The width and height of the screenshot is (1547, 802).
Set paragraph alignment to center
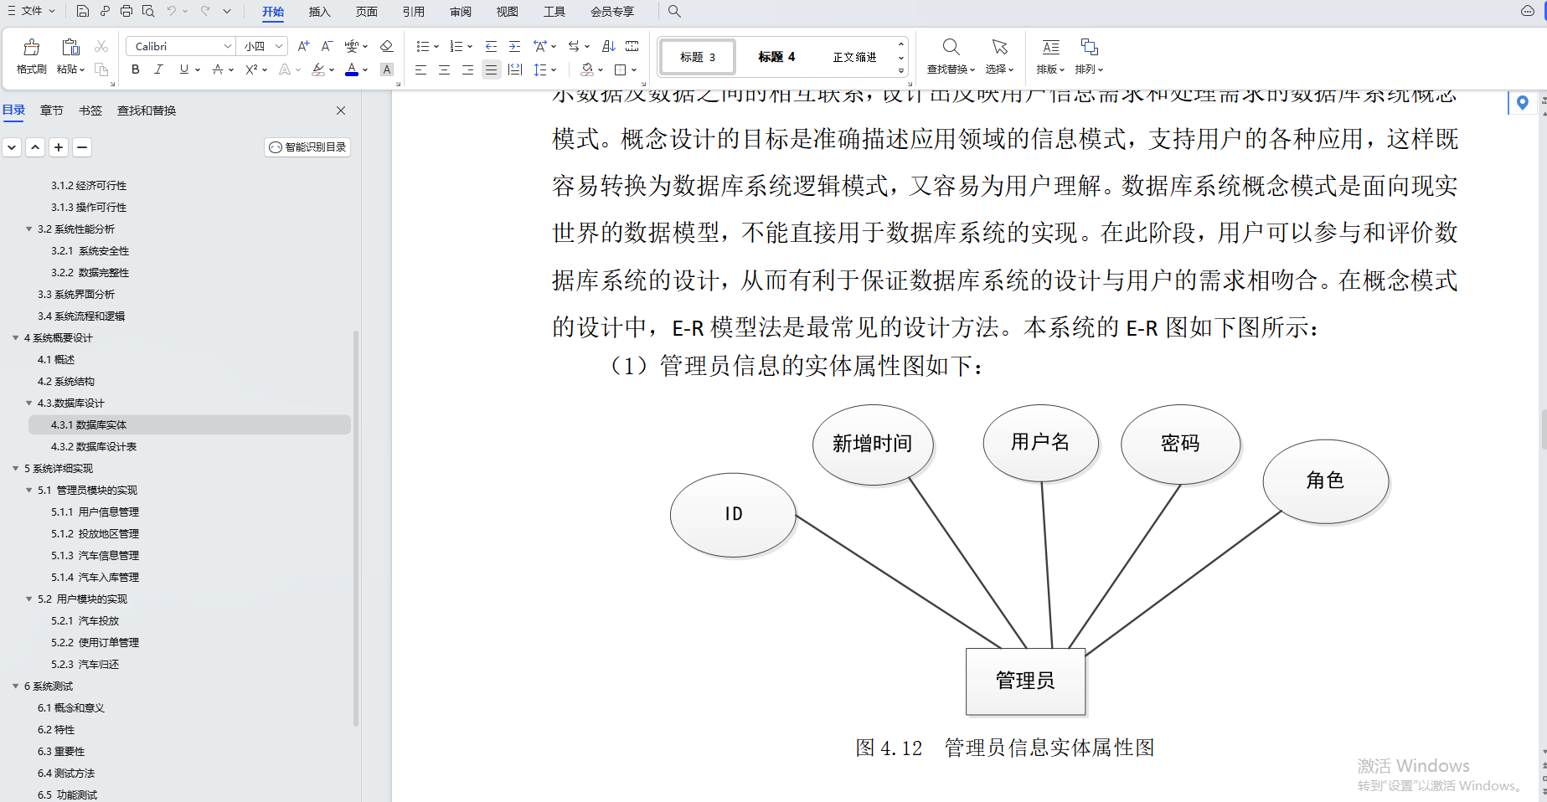pyautogui.click(x=444, y=69)
